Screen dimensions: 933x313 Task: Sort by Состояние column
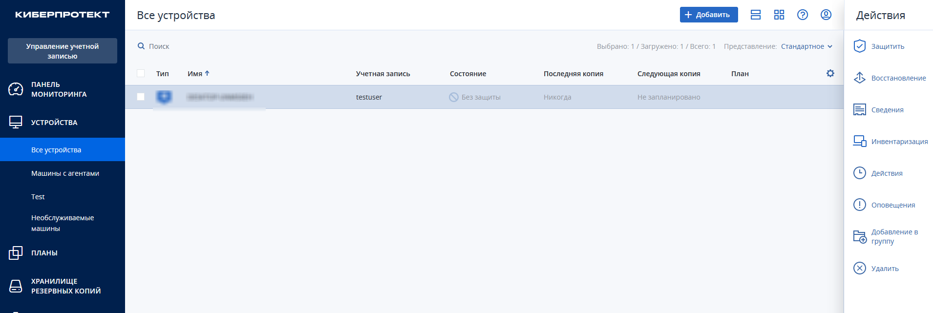pyautogui.click(x=468, y=74)
